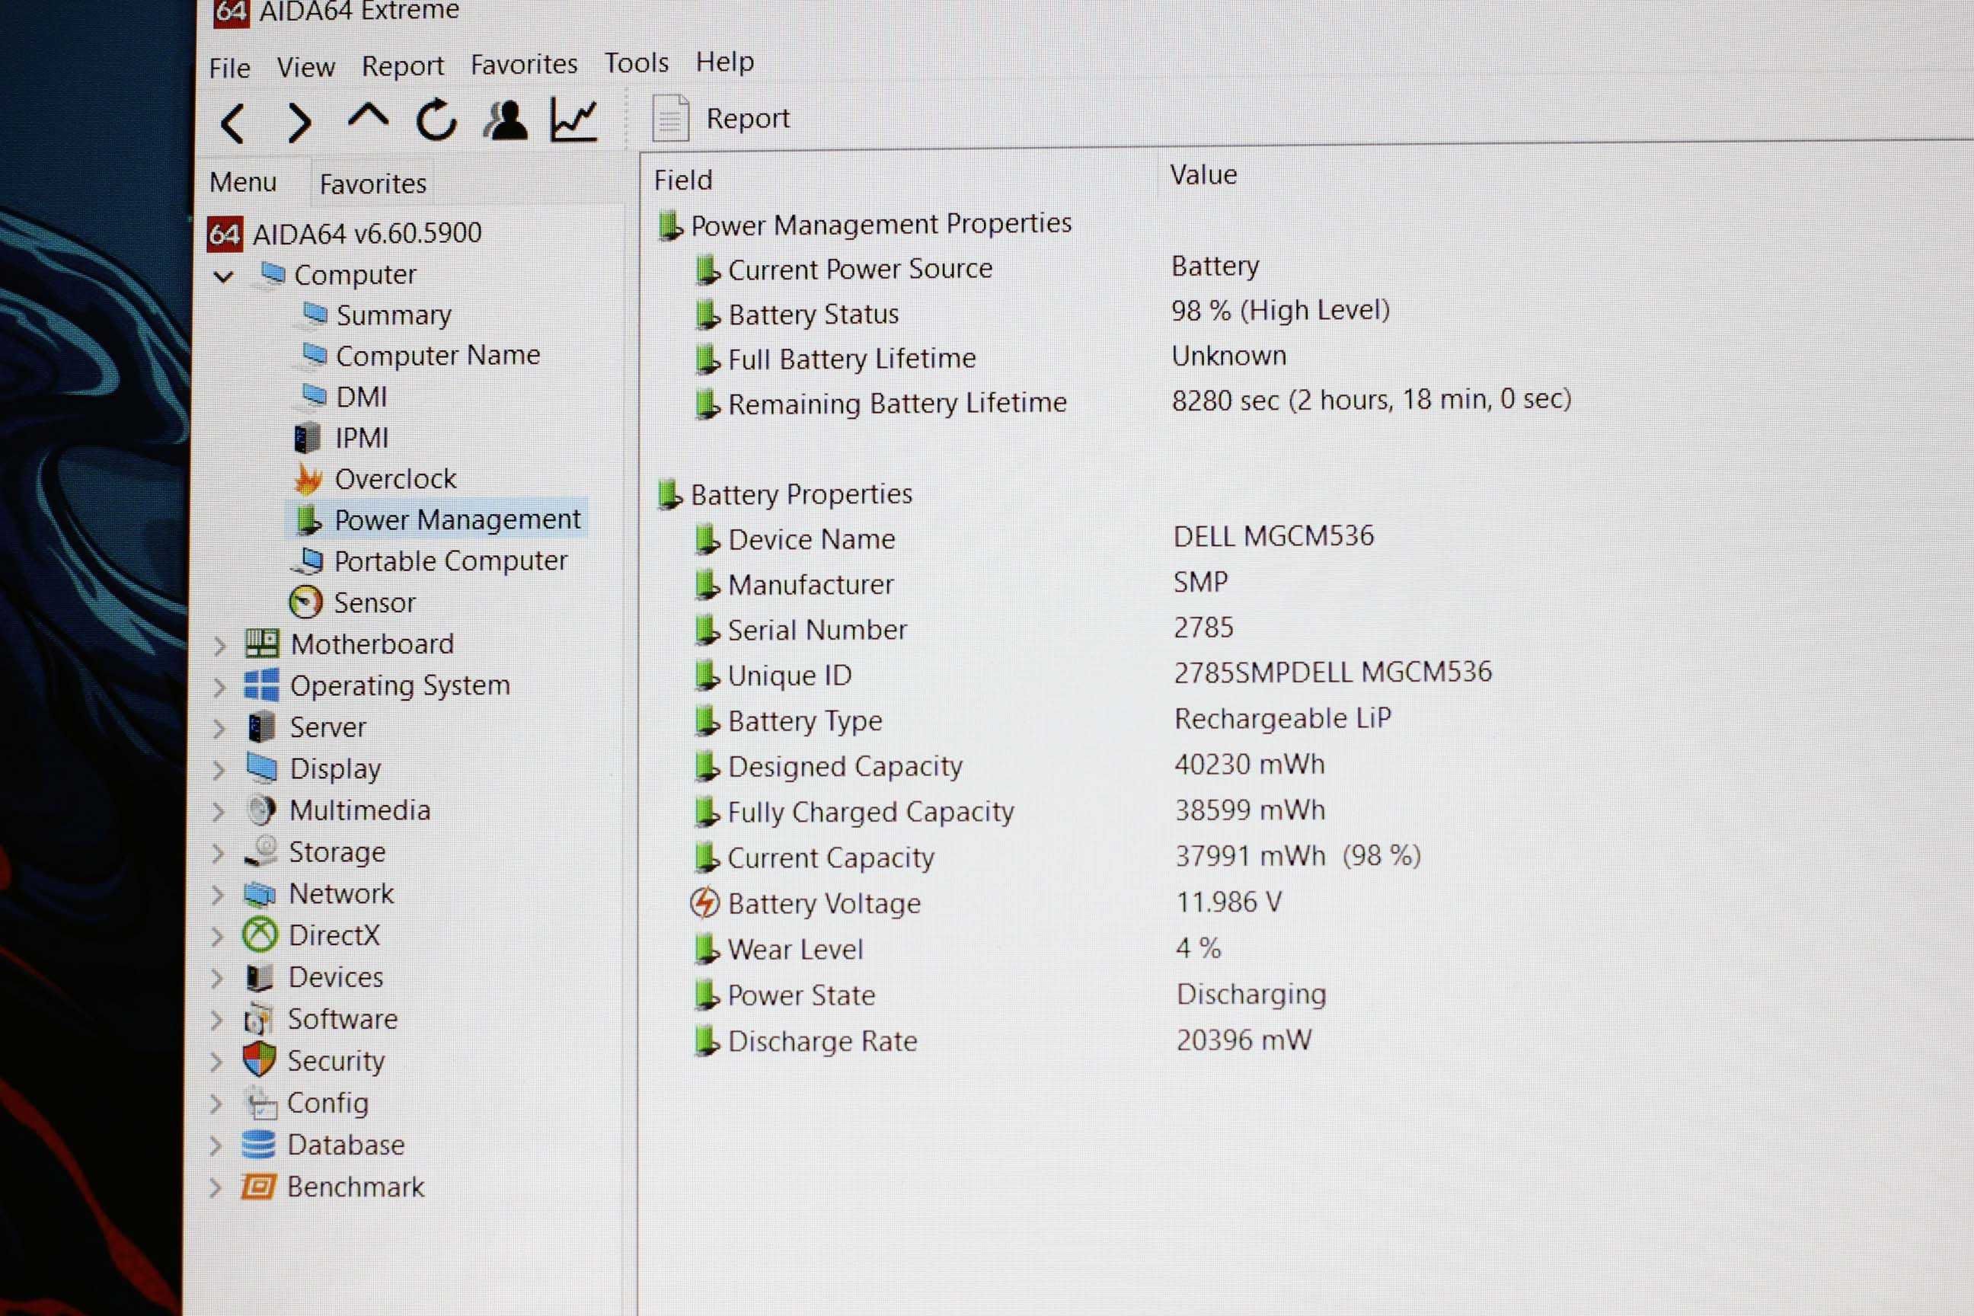This screenshot has height=1316, width=1974.
Task: Expand the Network tree node
Action: [217, 895]
